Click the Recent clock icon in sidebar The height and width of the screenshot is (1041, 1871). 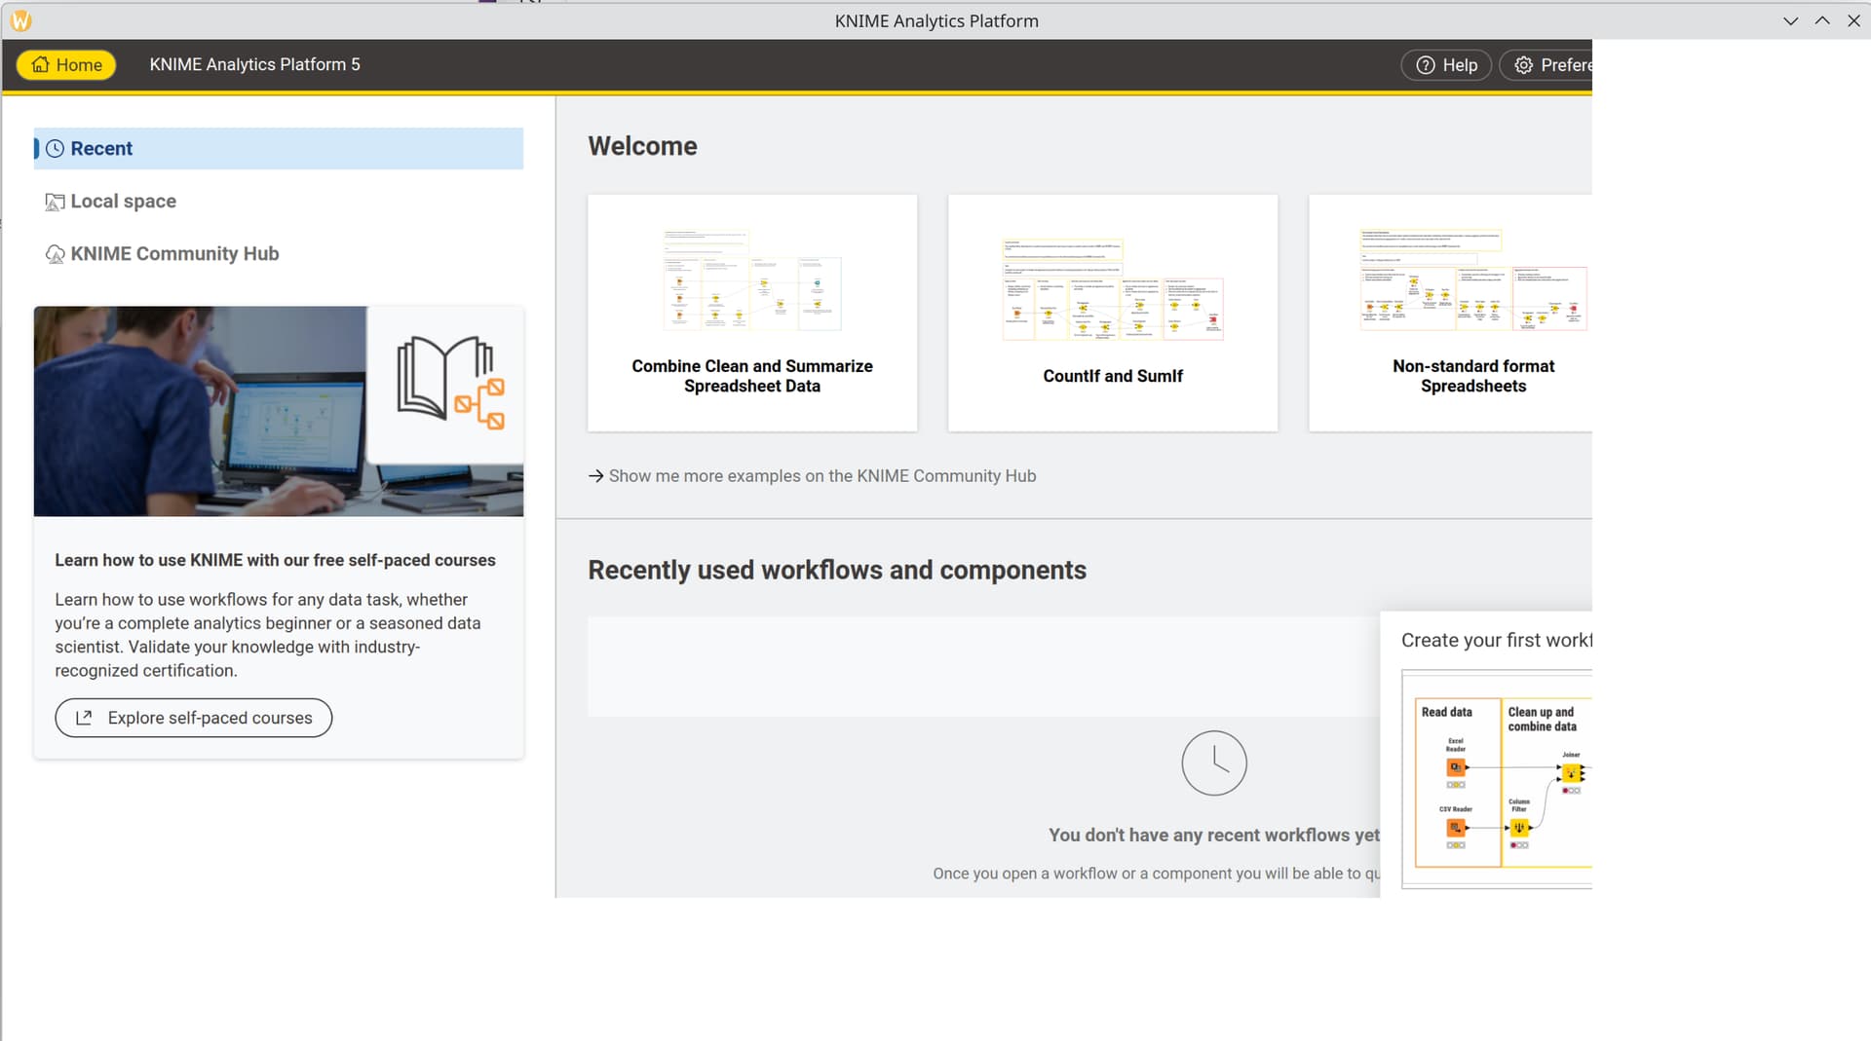56,148
